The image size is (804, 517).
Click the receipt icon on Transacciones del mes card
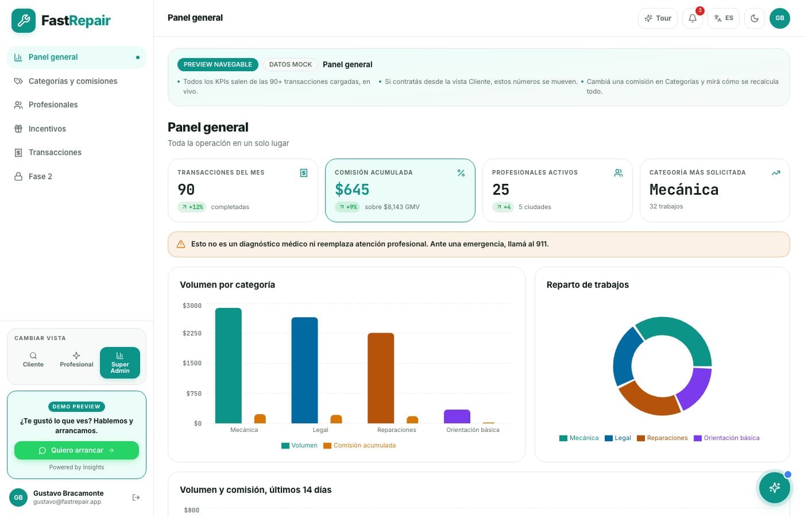304,173
